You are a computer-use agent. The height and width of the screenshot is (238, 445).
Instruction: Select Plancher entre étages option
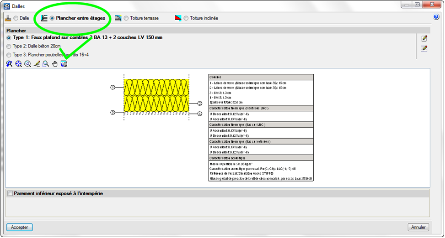point(52,18)
